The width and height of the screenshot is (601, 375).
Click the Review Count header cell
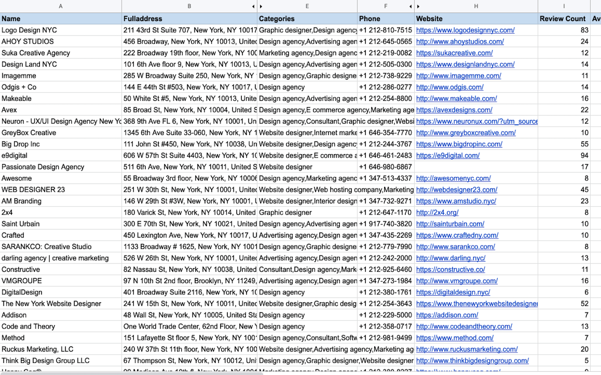[564, 19]
